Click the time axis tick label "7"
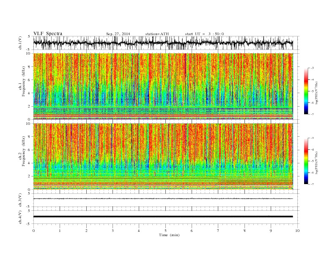Screen dimensions: 335x259 point(218,231)
